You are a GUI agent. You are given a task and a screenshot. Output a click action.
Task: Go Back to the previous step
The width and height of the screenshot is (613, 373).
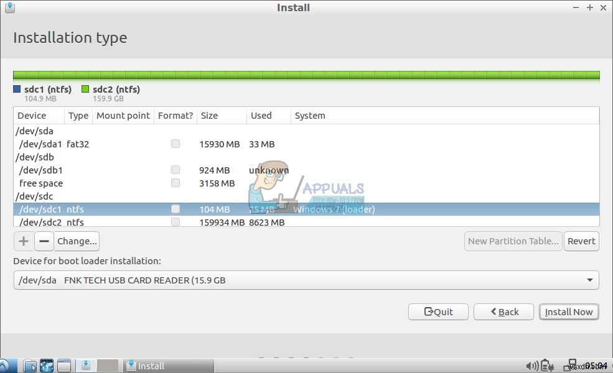tap(503, 311)
